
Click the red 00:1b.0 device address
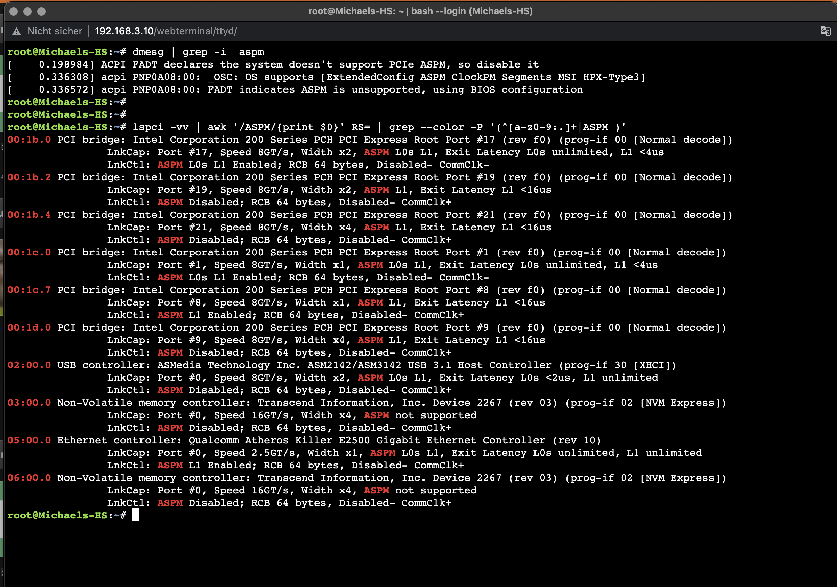tap(29, 140)
